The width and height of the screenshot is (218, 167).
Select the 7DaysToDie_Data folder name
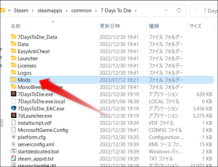pyautogui.click(x=38, y=37)
